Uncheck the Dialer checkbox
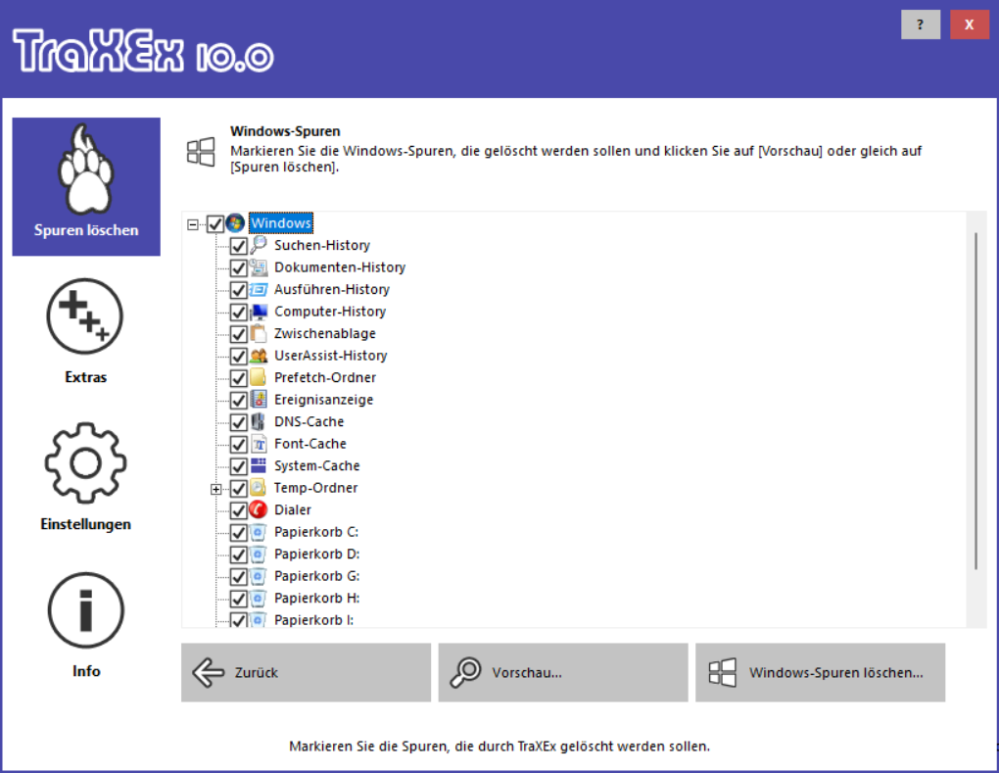 click(x=238, y=510)
